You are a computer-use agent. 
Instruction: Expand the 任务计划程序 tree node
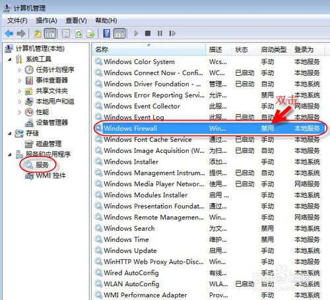(20, 70)
